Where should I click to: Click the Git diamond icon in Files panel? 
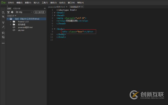[12, 12]
